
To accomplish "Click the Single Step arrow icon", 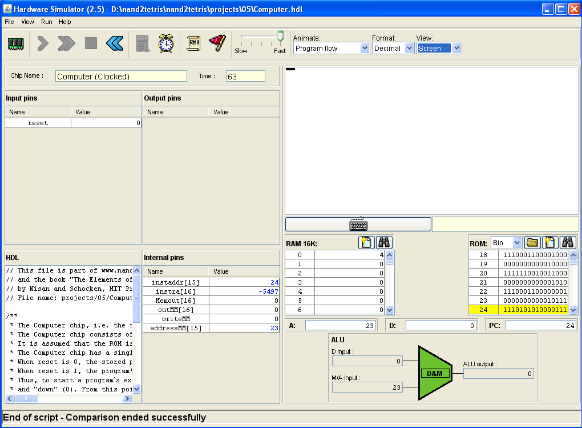I will click(x=43, y=43).
